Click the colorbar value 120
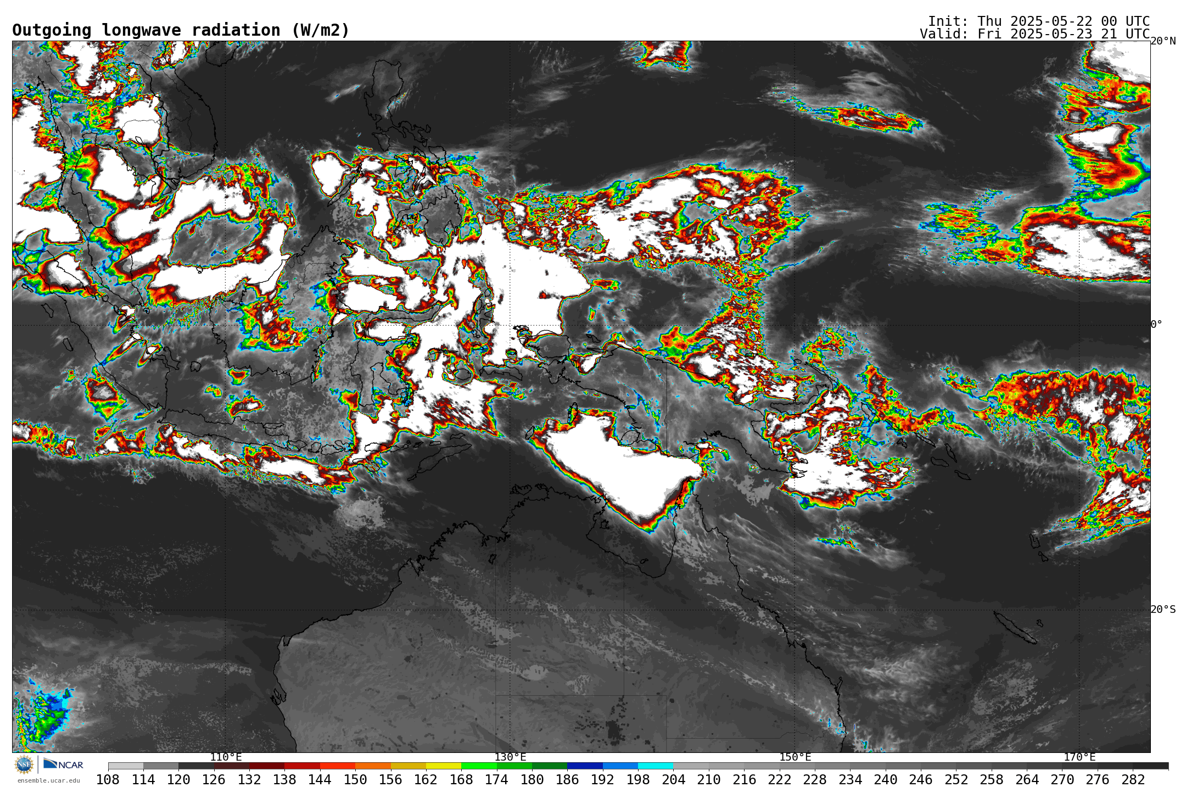This screenshot has width=1186, height=787. point(178,780)
